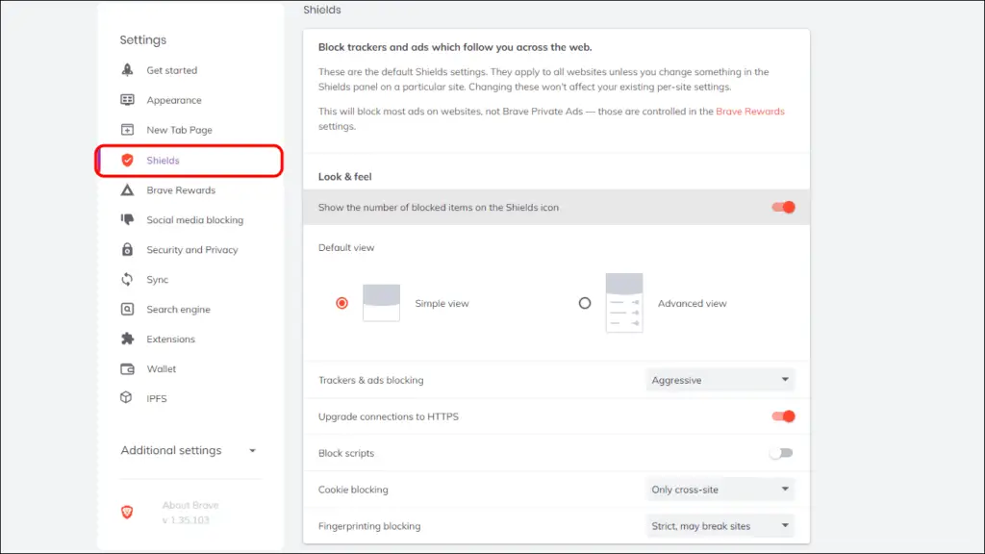985x554 pixels.
Task: Click About Brave version link
Action: coord(190,513)
